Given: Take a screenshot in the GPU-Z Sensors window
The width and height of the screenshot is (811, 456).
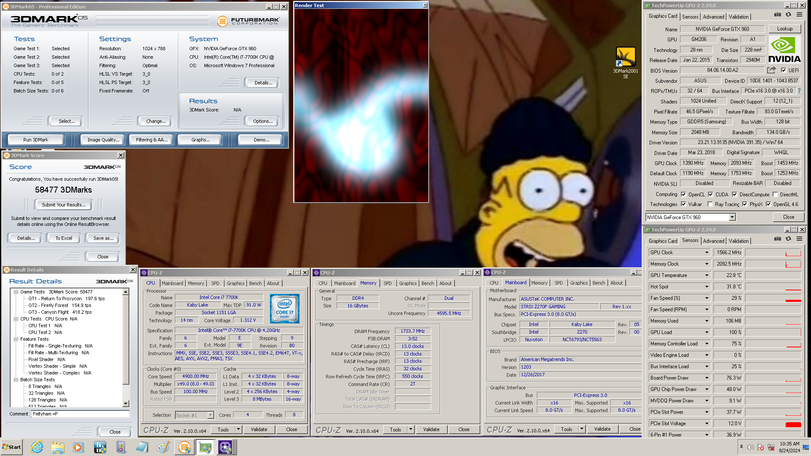Looking at the screenshot, I should [x=777, y=239].
